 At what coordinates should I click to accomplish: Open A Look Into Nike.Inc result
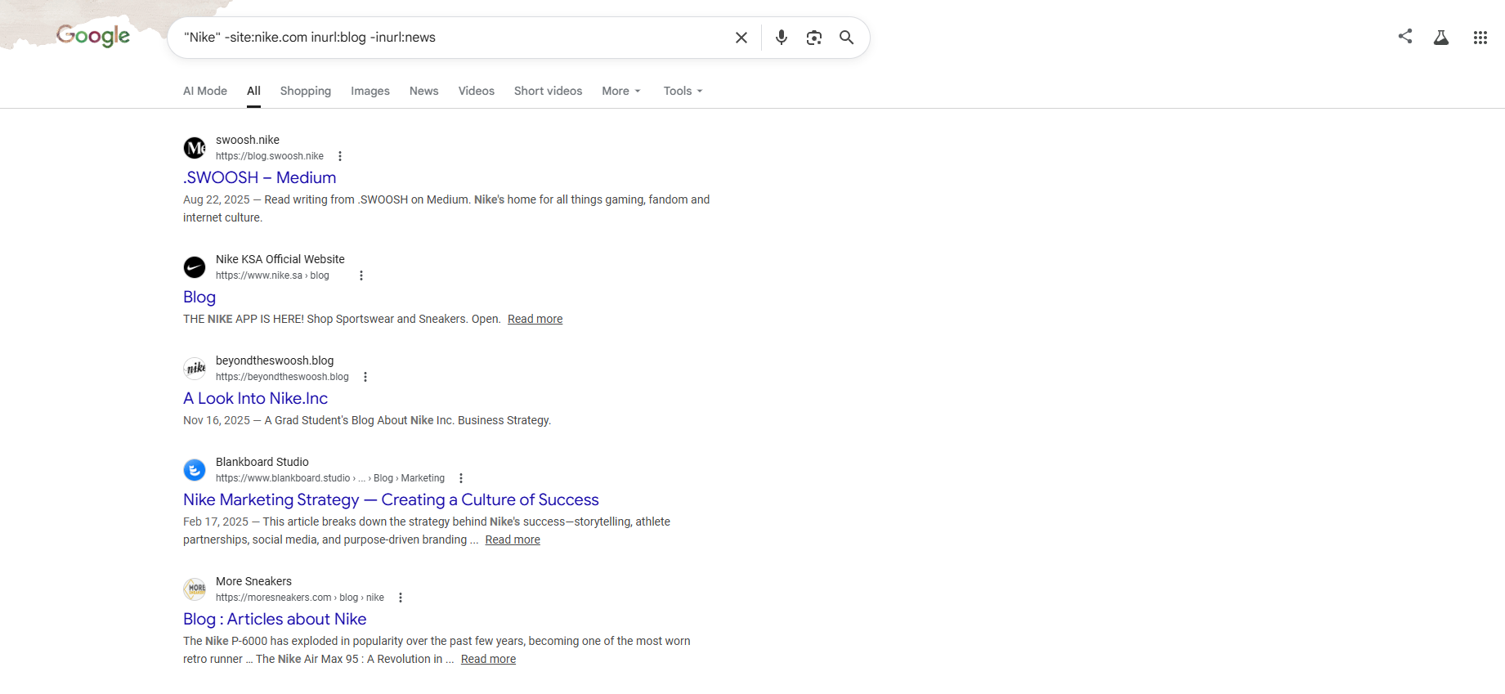point(256,398)
